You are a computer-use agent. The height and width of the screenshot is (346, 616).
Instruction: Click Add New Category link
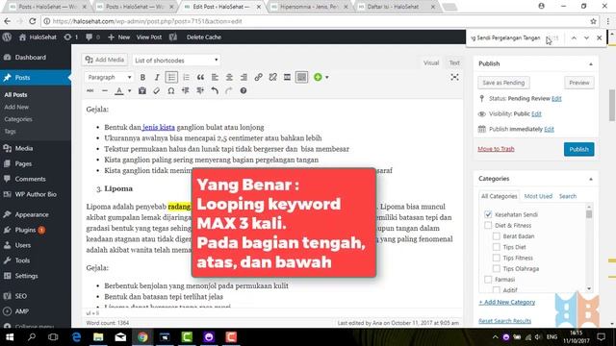[x=507, y=302]
